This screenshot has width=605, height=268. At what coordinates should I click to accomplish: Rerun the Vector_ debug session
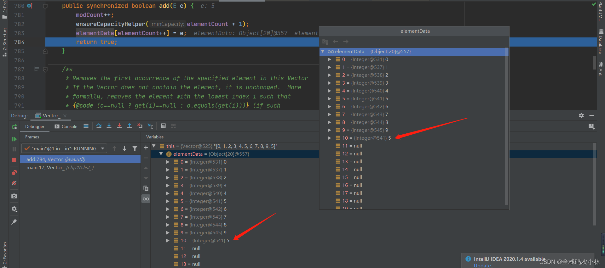coord(14,126)
